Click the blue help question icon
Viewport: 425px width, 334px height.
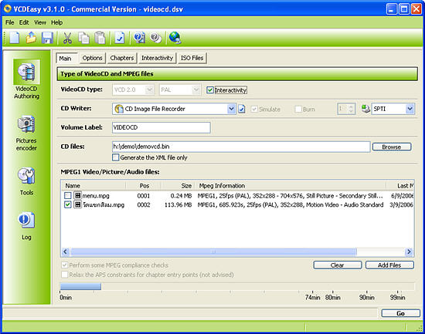pyautogui.click(x=139, y=38)
